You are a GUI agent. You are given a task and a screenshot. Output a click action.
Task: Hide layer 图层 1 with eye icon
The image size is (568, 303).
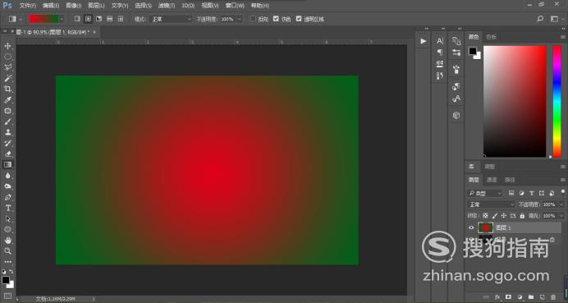[471, 227]
